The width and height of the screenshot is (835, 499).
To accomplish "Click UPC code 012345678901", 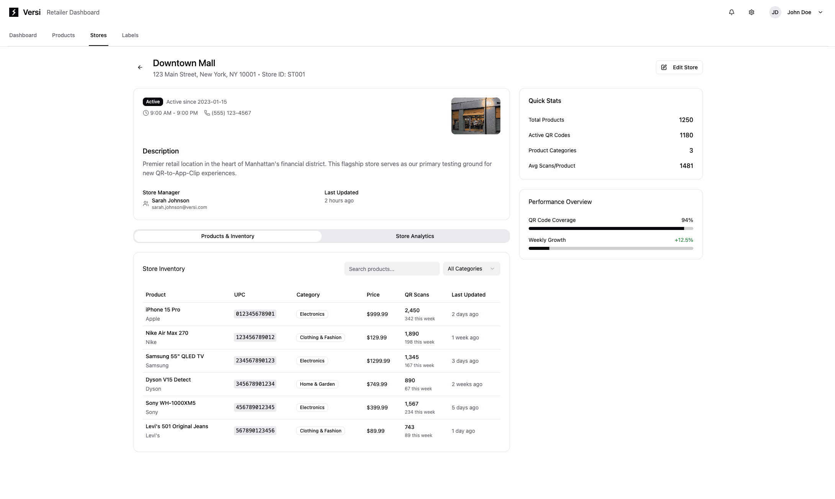I will pyautogui.click(x=255, y=314).
